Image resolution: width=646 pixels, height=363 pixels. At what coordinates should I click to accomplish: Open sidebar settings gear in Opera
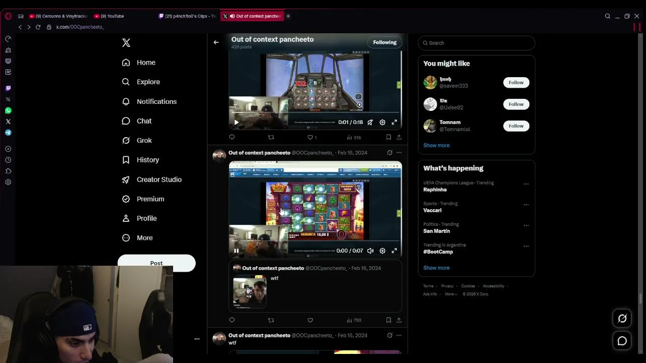pyautogui.click(x=8, y=182)
